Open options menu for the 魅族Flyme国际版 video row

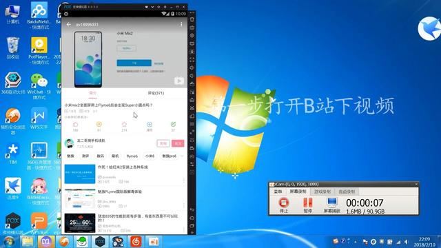coord(184,205)
